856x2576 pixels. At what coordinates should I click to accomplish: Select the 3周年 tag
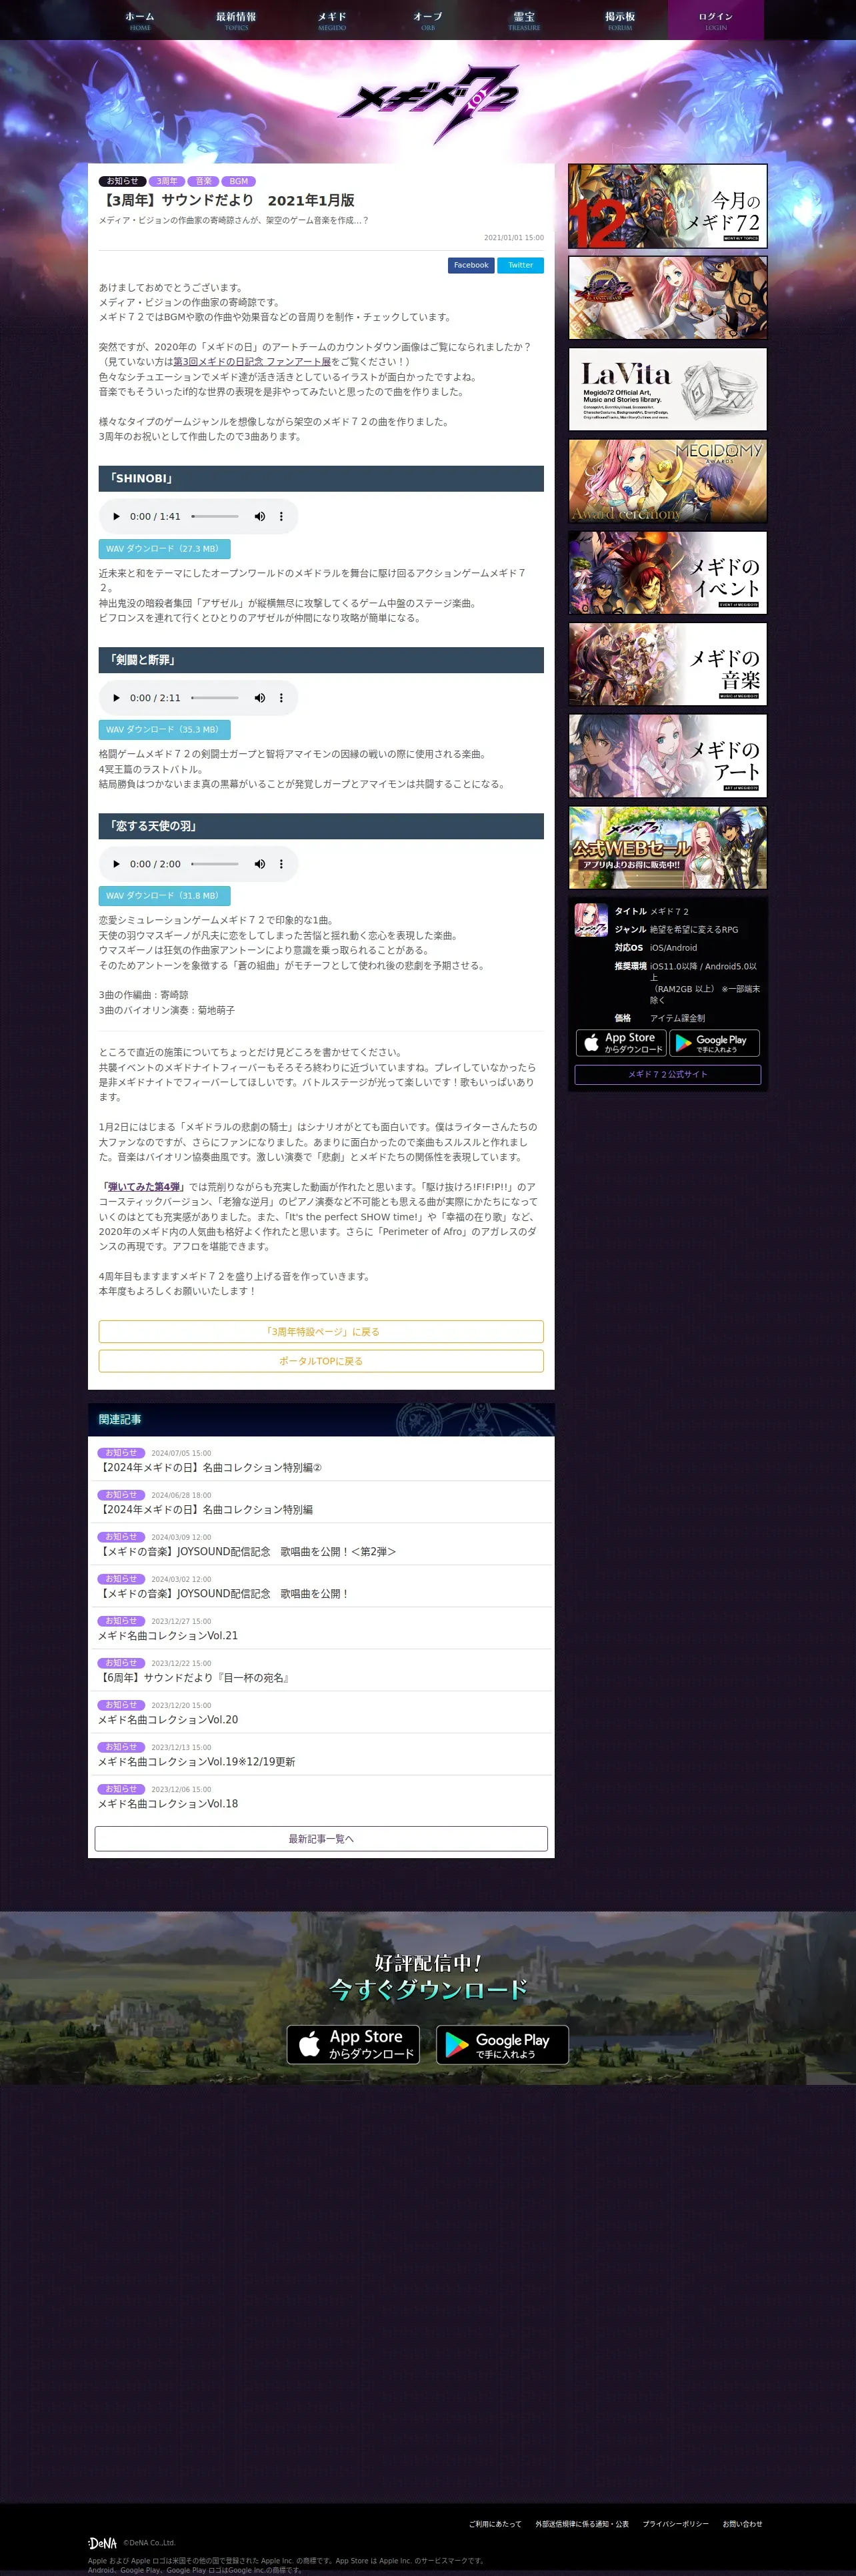167,181
